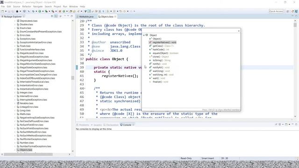Maximize the editor area

point(296,16)
